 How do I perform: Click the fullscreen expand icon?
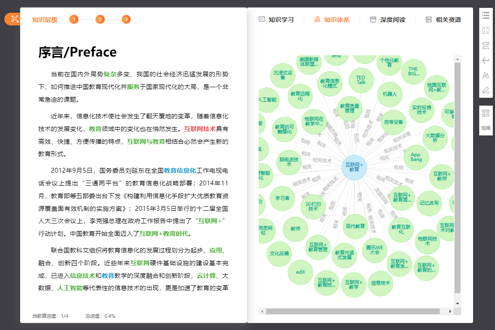(x=485, y=30)
